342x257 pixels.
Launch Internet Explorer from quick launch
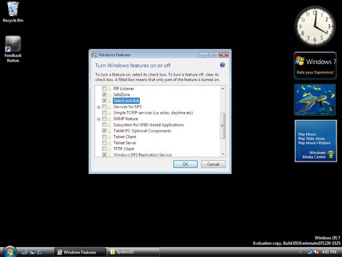[40, 252]
